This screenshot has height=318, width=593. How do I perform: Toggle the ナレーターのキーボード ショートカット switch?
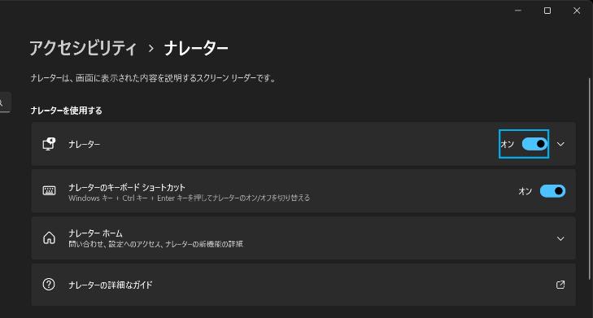552,191
